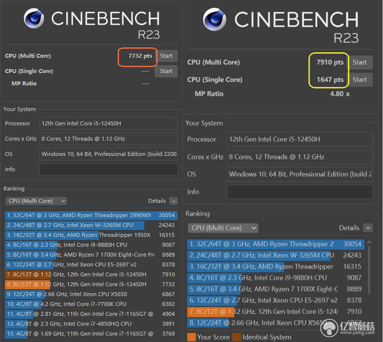Screen dimensions: 383x342
Task: Select Core i7-4850HQ row in left ranking
Action: tap(91, 324)
